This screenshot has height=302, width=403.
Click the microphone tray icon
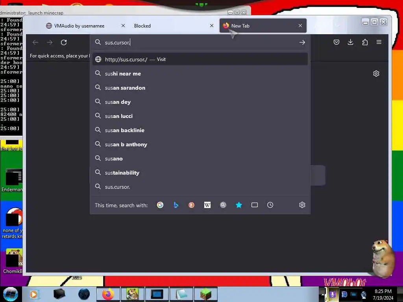(x=332, y=294)
